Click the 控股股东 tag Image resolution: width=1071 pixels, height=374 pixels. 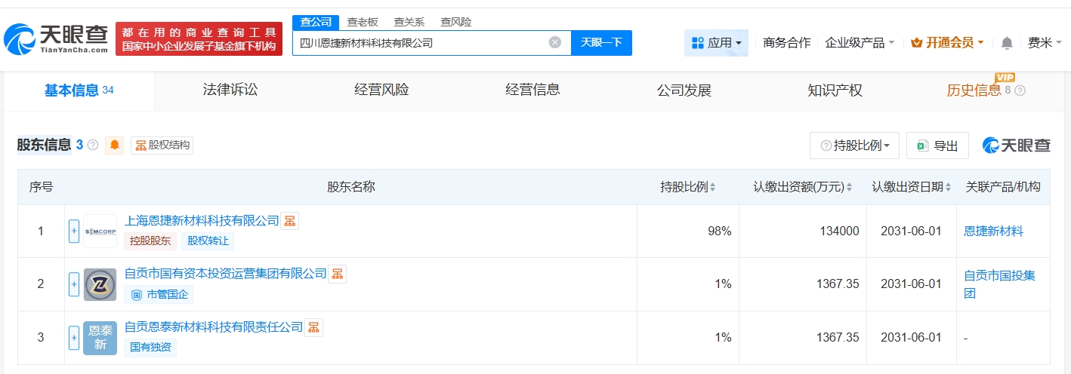coord(150,241)
